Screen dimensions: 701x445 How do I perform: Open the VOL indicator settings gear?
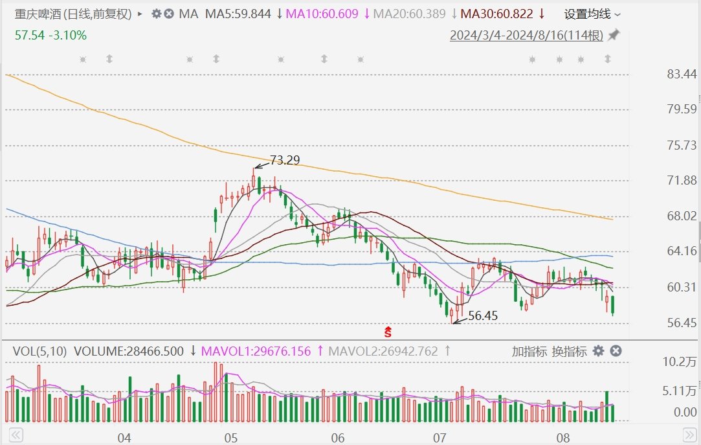(598, 351)
